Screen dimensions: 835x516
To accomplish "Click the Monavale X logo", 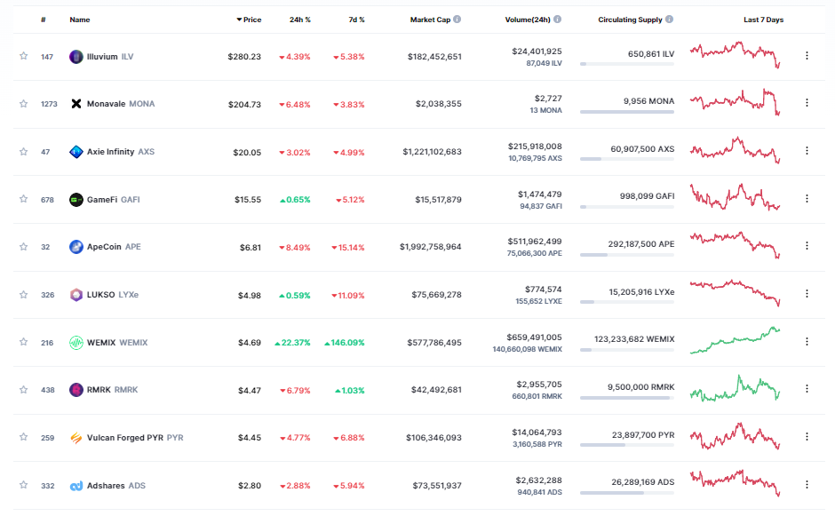I will coord(76,104).
